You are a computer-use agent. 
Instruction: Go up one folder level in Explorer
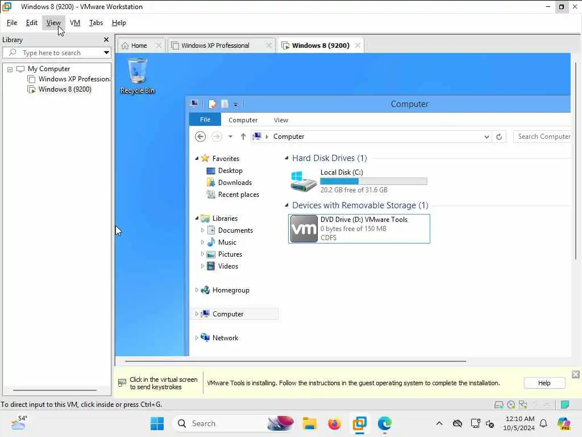click(243, 137)
